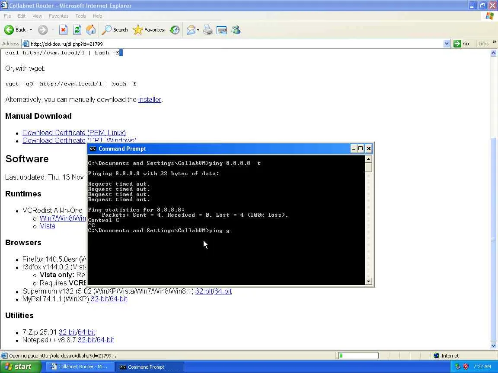Open the Mail envelope icon
Viewport: 498px width, 373px height.
[x=191, y=30]
